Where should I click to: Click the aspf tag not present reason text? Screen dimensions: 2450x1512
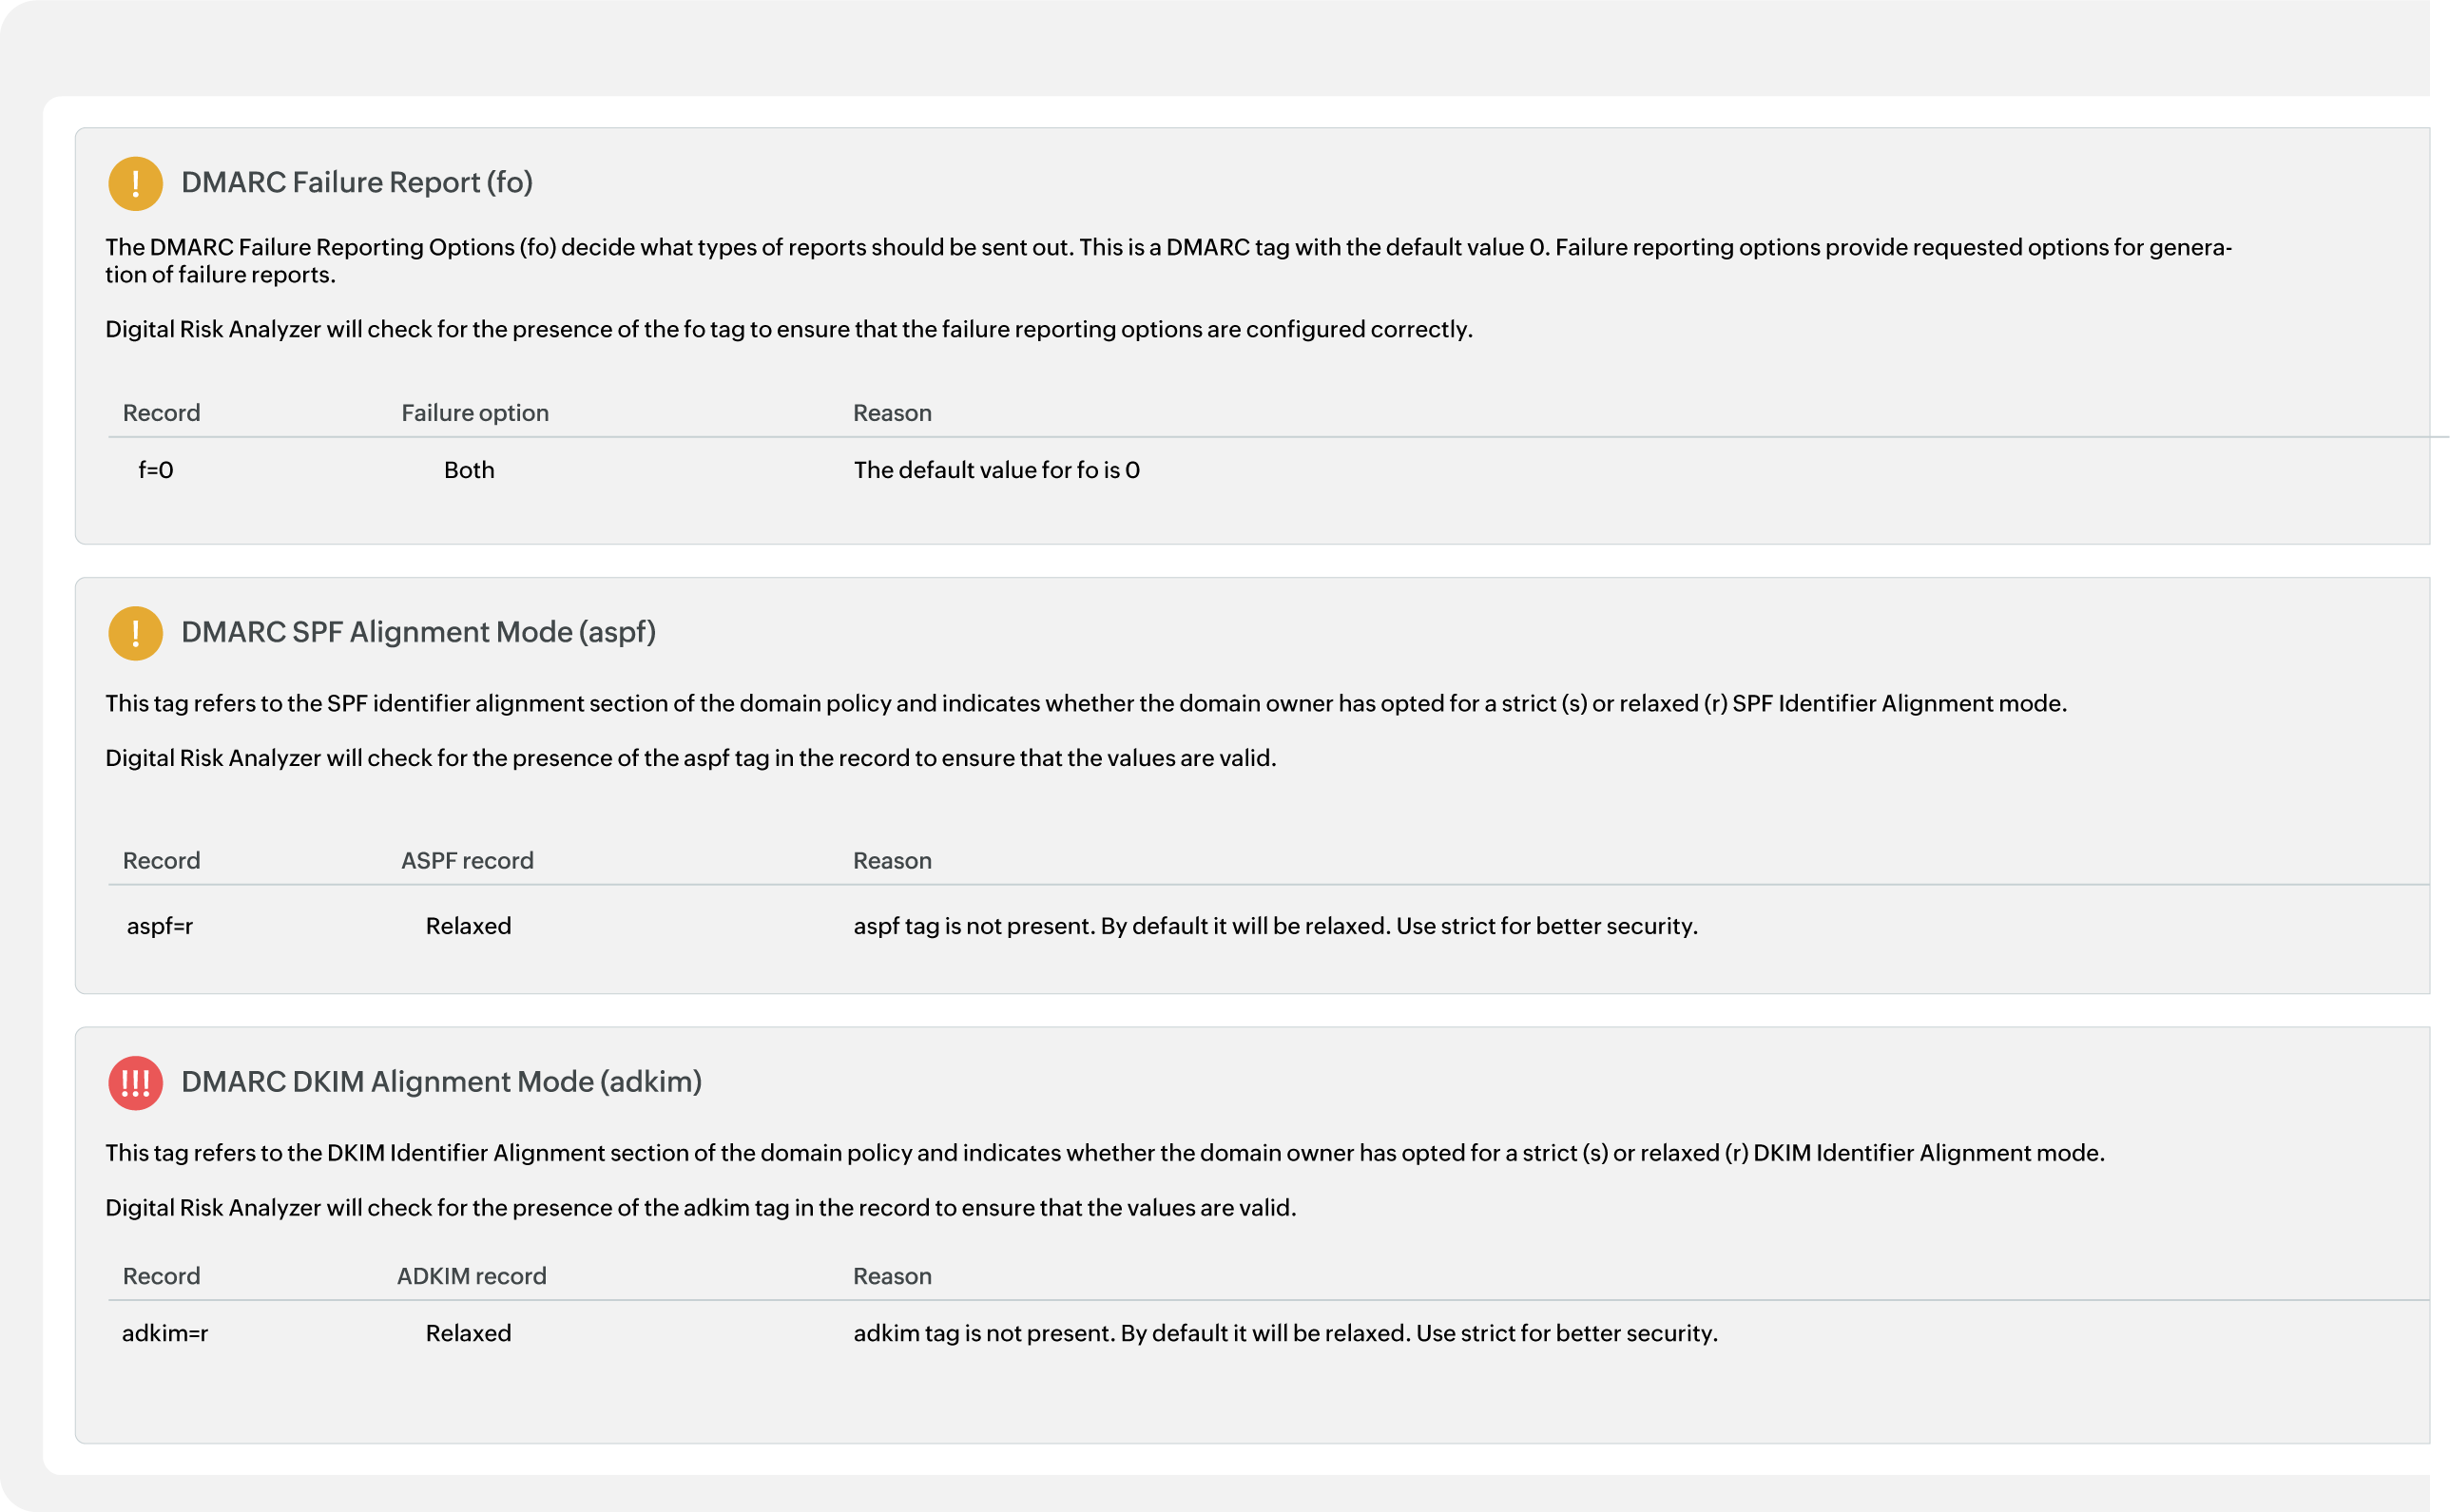point(1276,926)
